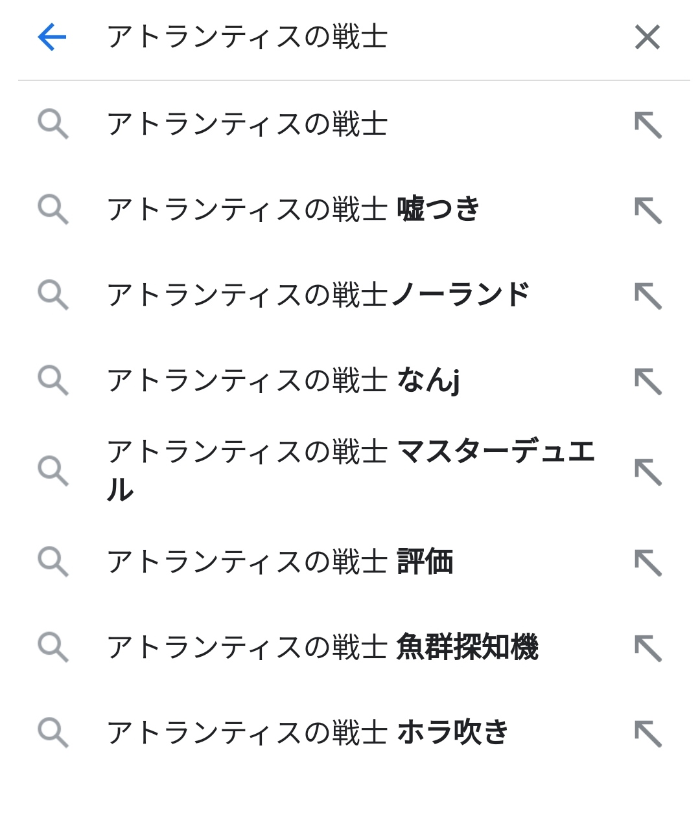Fill in ノーランド suggestion via arrow icon

coord(647,296)
